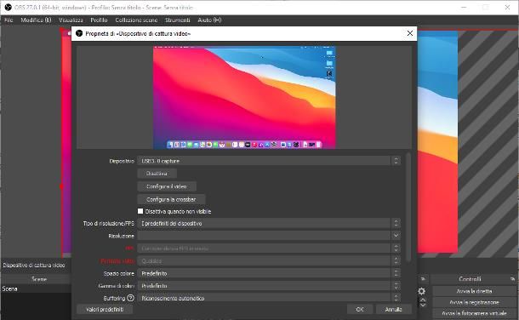Open the Strumenti menu
This screenshot has width=519, height=320.
pos(178,20)
